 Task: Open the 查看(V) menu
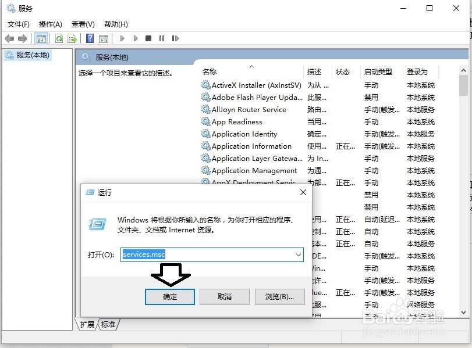point(83,24)
